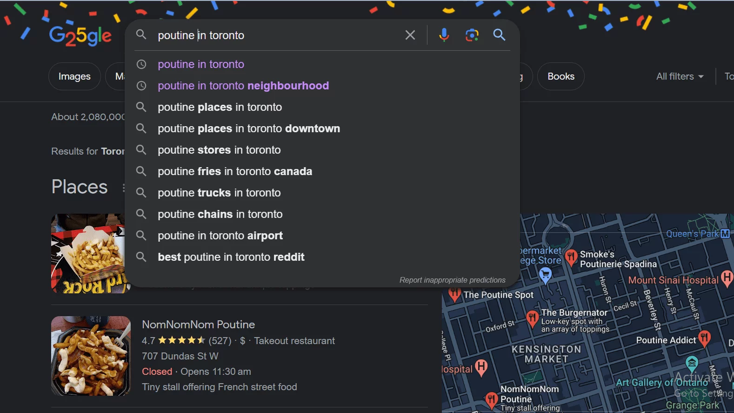
Task: Open the NomNomNom Poutine place listing
Action: click(x=199, y=325)
